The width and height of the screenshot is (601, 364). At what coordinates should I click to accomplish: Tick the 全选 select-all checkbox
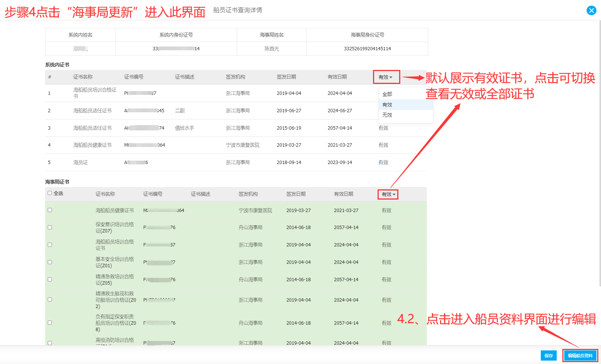pos(50,193)
